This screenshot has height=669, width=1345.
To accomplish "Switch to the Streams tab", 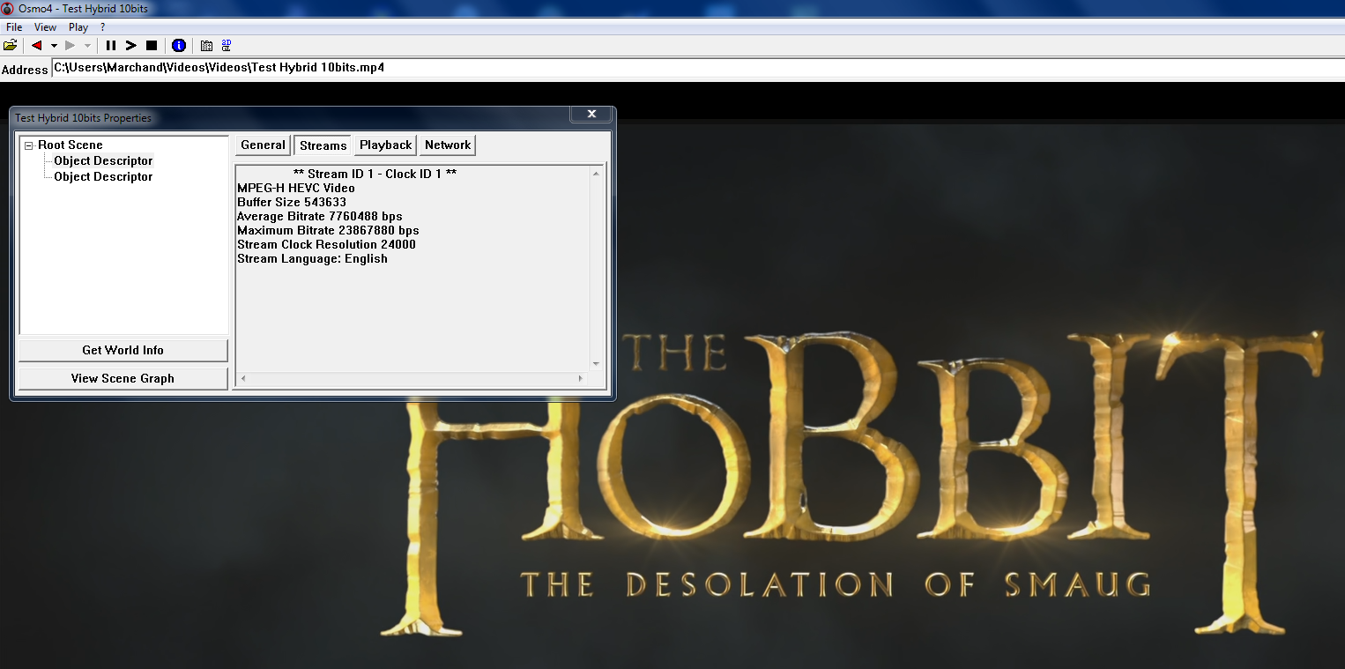I will [x=323, y=145].
